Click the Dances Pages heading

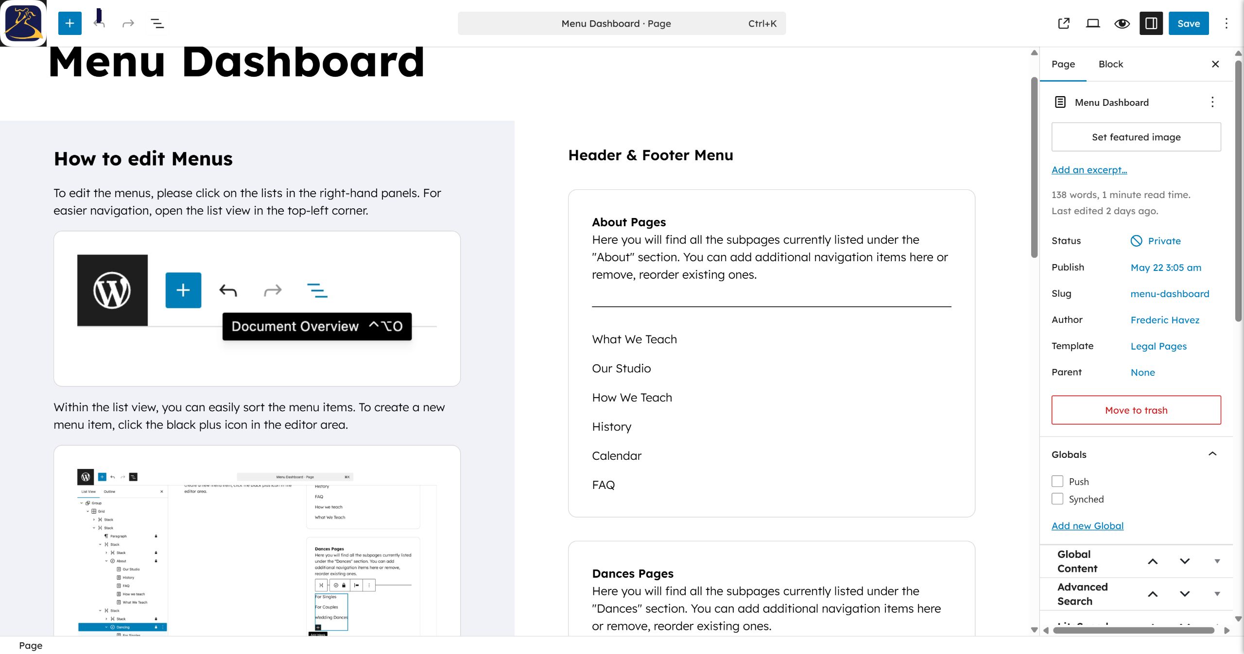coord(633,573)
